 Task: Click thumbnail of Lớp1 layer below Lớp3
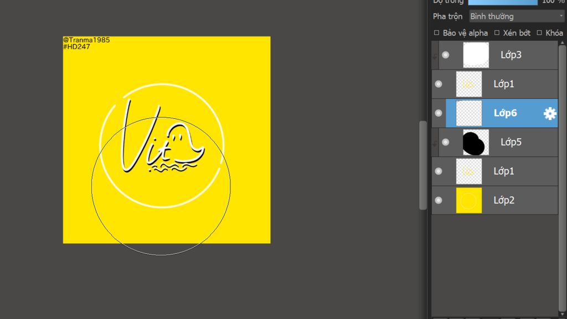pos(468,84)
